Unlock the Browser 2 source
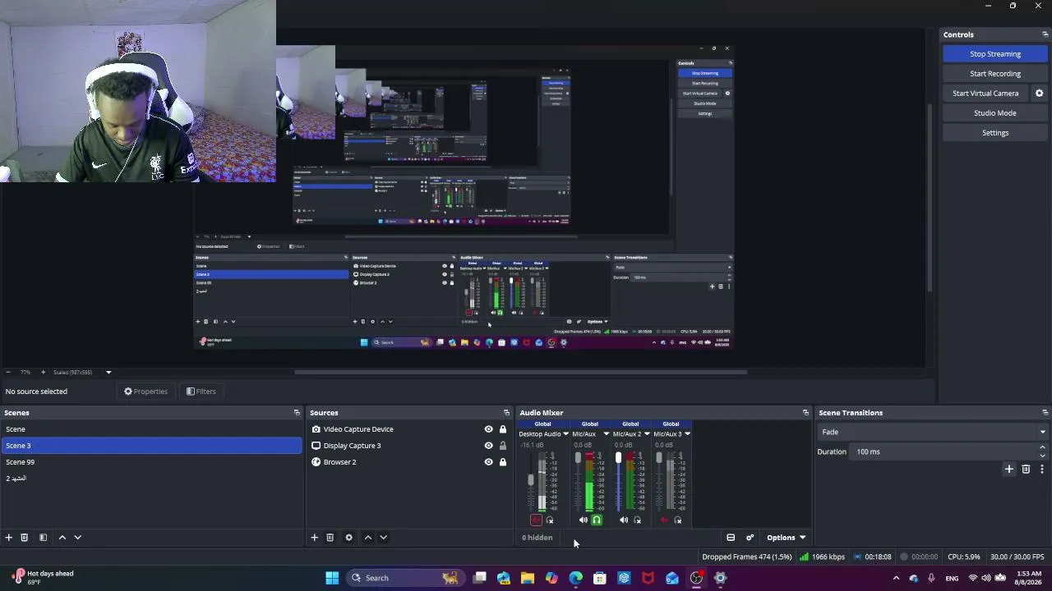Image resolution: width=1052 pixels, height=591 pixels. 503,462
